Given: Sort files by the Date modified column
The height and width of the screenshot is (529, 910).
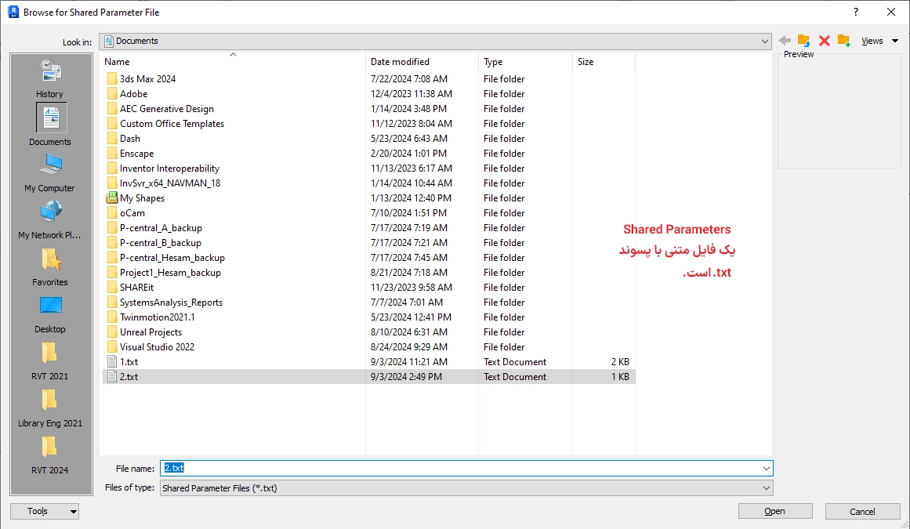Looking at the screenshot, I should [400, 62].
